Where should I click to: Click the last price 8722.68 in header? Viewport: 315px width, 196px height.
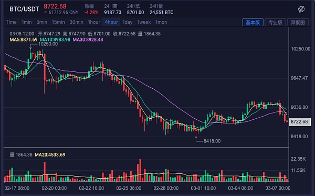[55, 6]
